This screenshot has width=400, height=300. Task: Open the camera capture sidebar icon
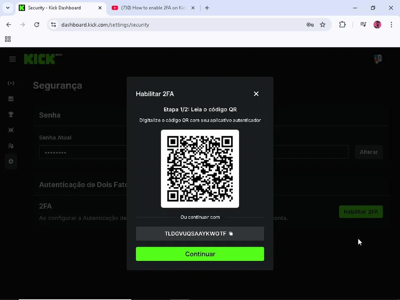(x=11, y=130)
